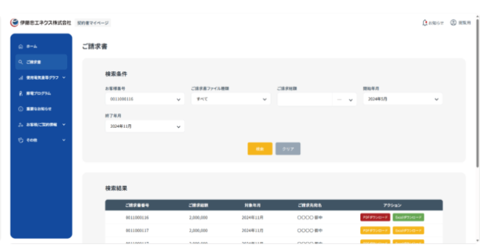
Task: Click the home icon in the sidebar
Action: 21,47
